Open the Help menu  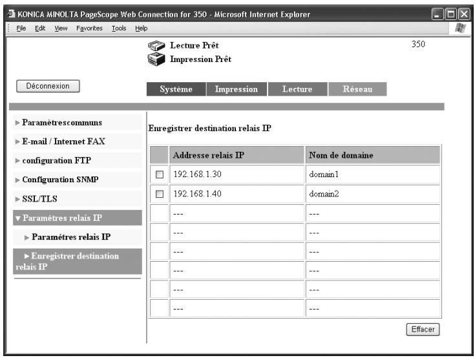[x=141, y=28]
